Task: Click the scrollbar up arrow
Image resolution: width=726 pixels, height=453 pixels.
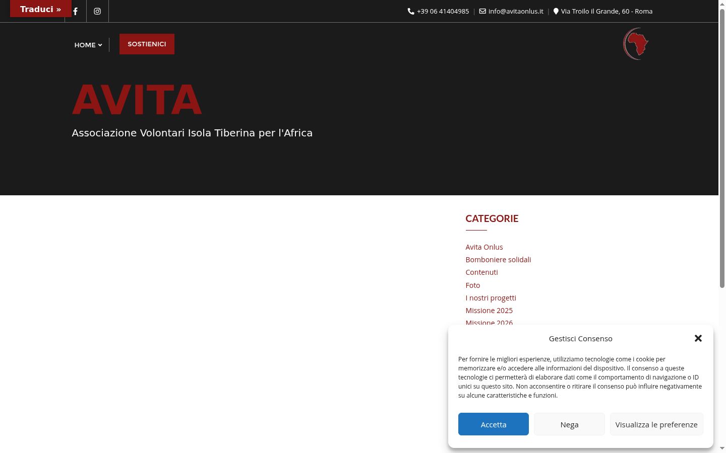Action: pyautogui.click(x=722, y=4)
